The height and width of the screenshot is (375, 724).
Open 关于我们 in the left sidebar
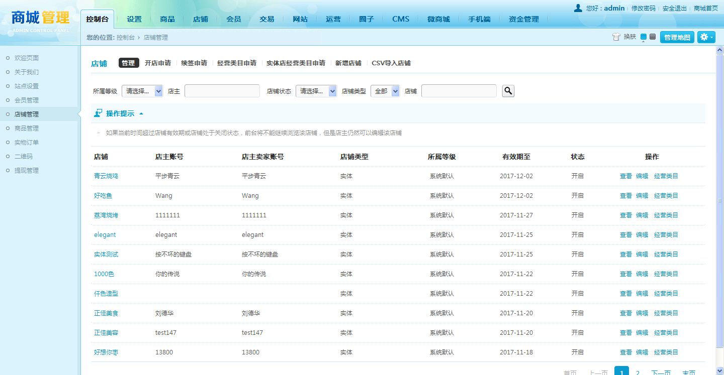pyautogui.click(x=27, y=72)
